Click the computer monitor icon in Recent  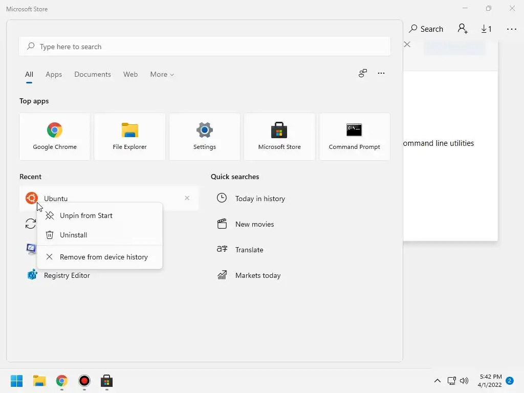click(31, 249)
